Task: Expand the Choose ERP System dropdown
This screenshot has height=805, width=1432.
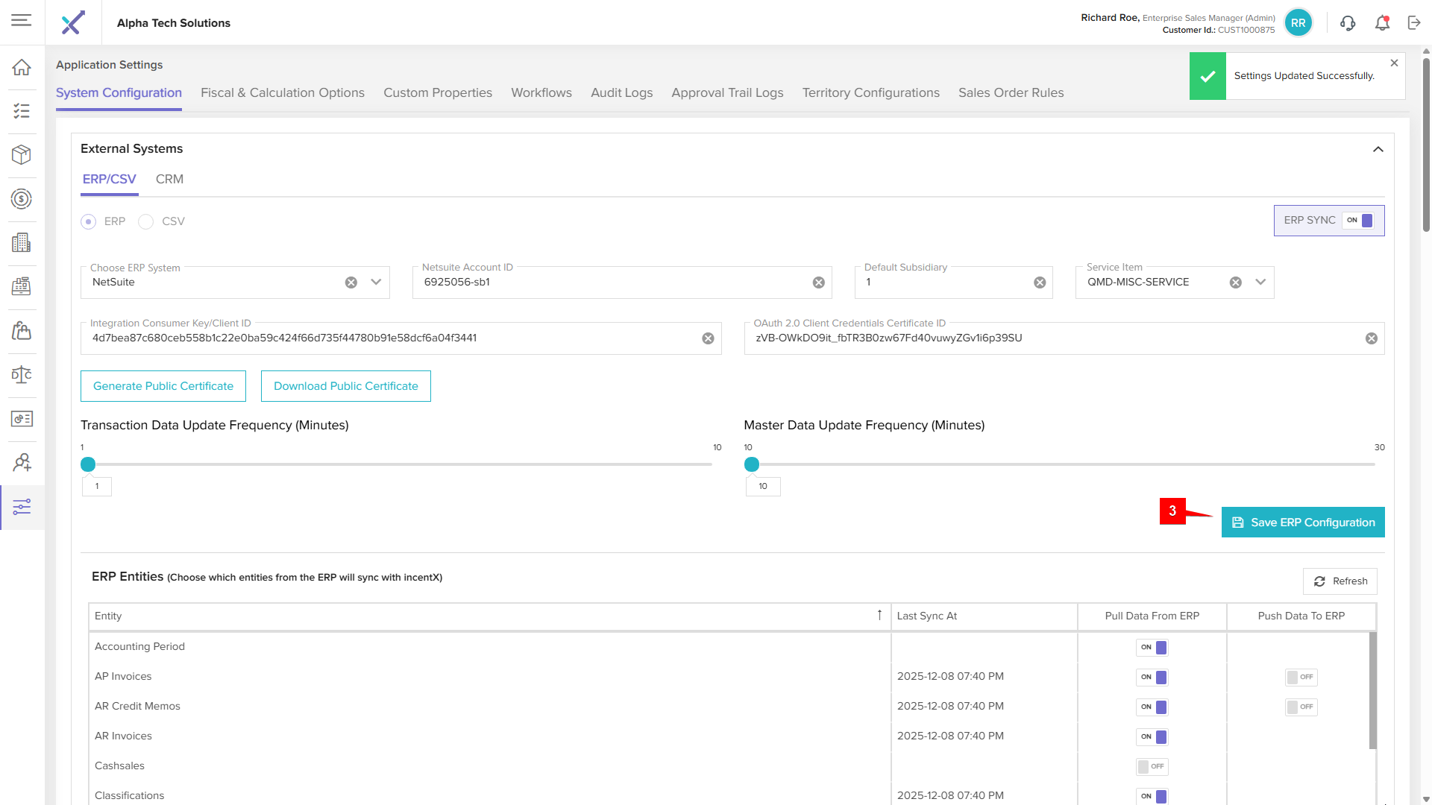Action: pos(376,282)
